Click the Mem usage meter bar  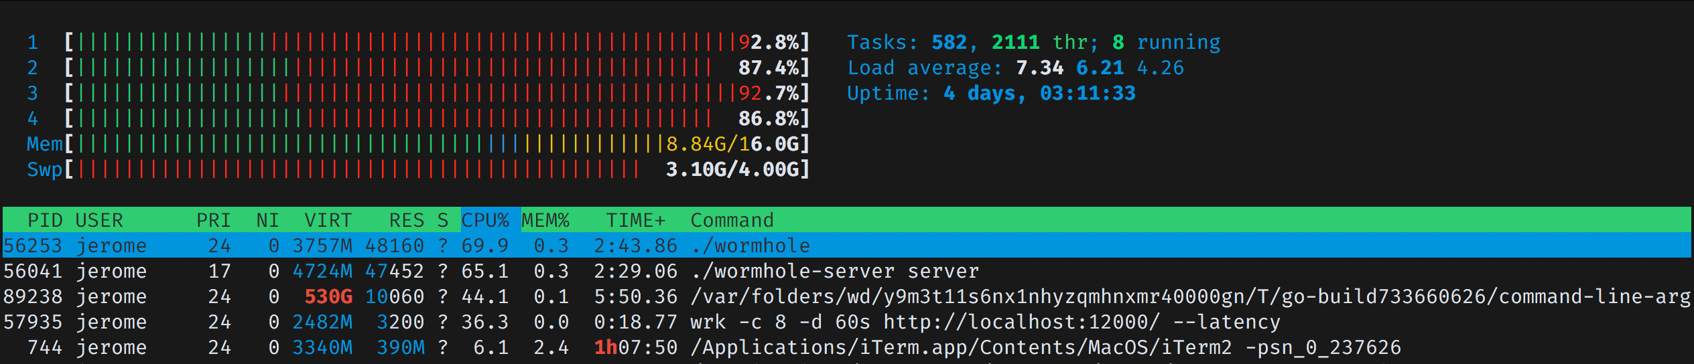[x=437, y=144]
